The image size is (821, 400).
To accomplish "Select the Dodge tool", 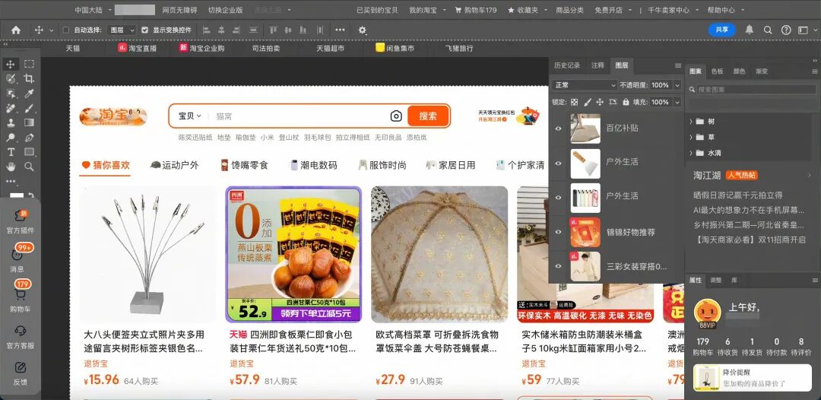I will (11, 138).
